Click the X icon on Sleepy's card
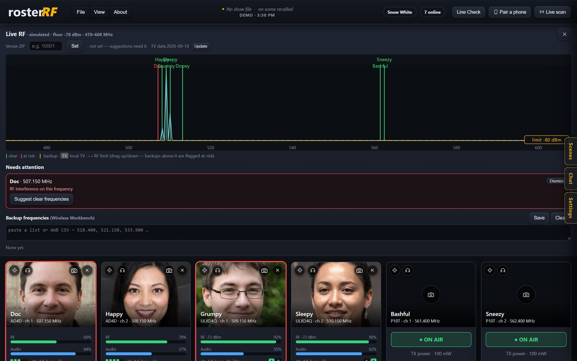This screenshot has width=577, height=361. click(x=373, y=270)
